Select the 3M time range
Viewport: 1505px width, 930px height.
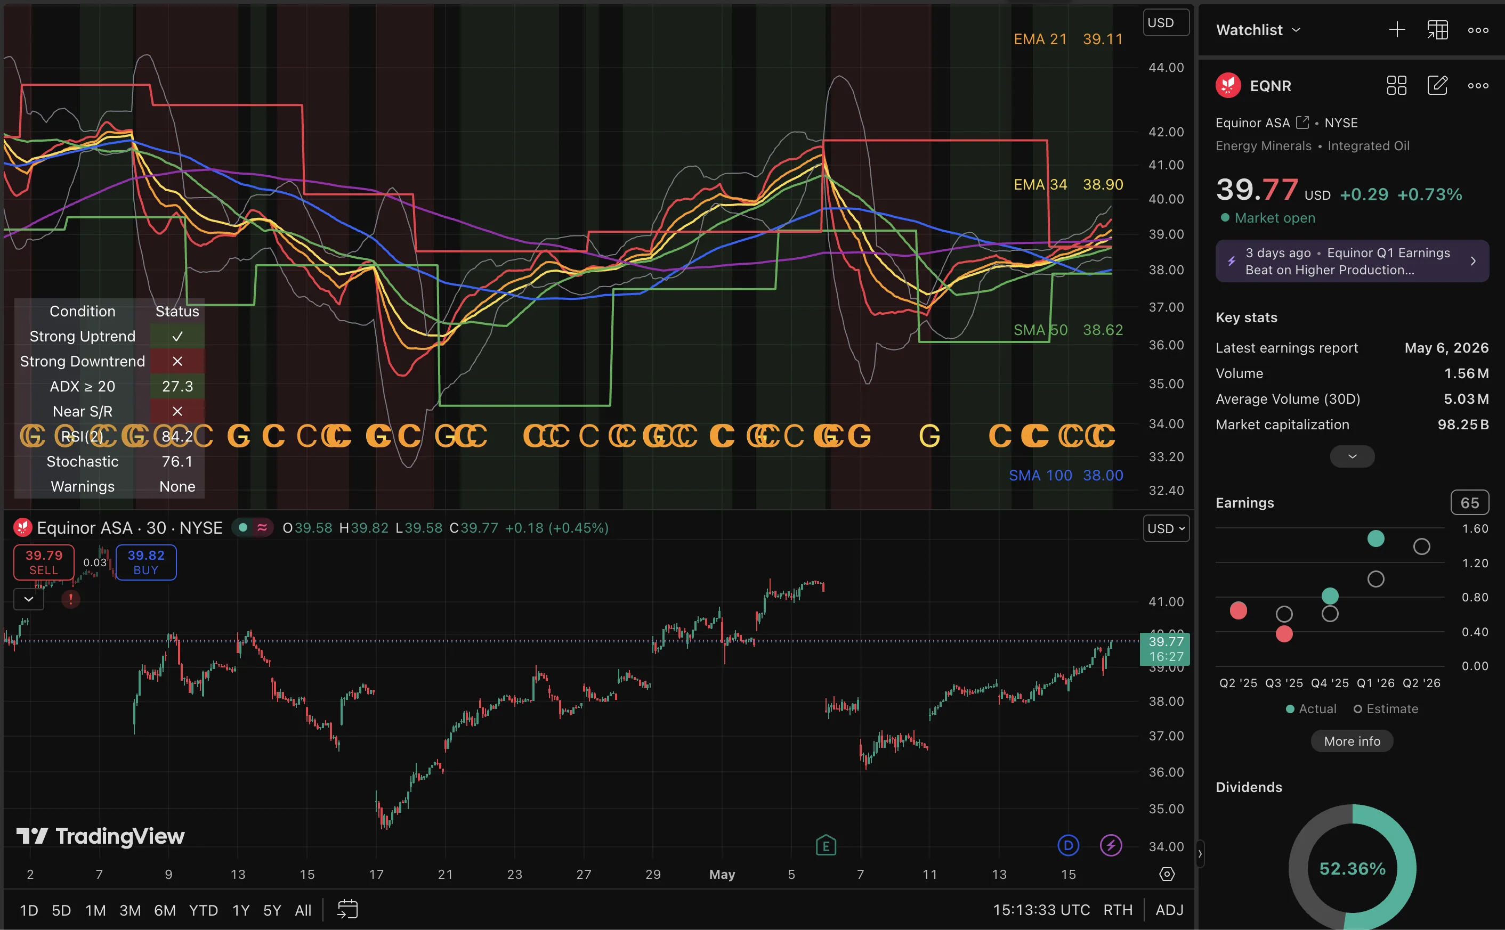[x=130, y=910]
